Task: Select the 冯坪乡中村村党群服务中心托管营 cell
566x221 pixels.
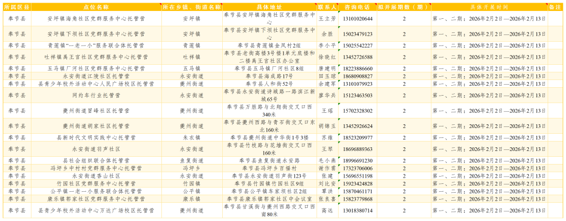Action: [x=96, y=168]
